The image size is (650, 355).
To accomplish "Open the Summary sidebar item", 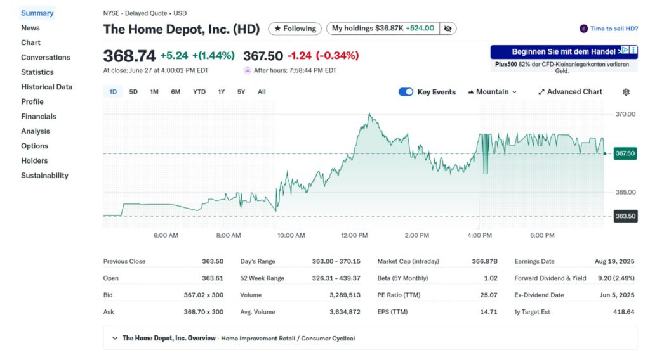I will click(37, 13).
